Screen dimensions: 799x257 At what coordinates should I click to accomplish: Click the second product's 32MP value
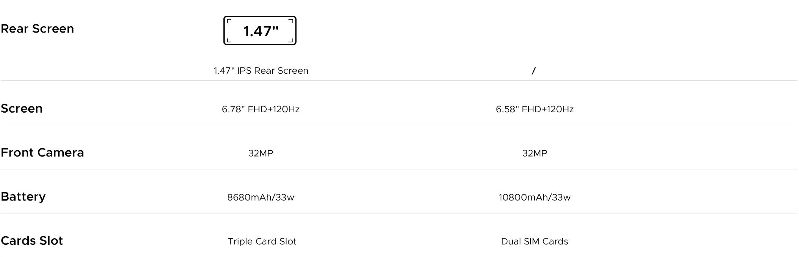(x=535, y=153)
